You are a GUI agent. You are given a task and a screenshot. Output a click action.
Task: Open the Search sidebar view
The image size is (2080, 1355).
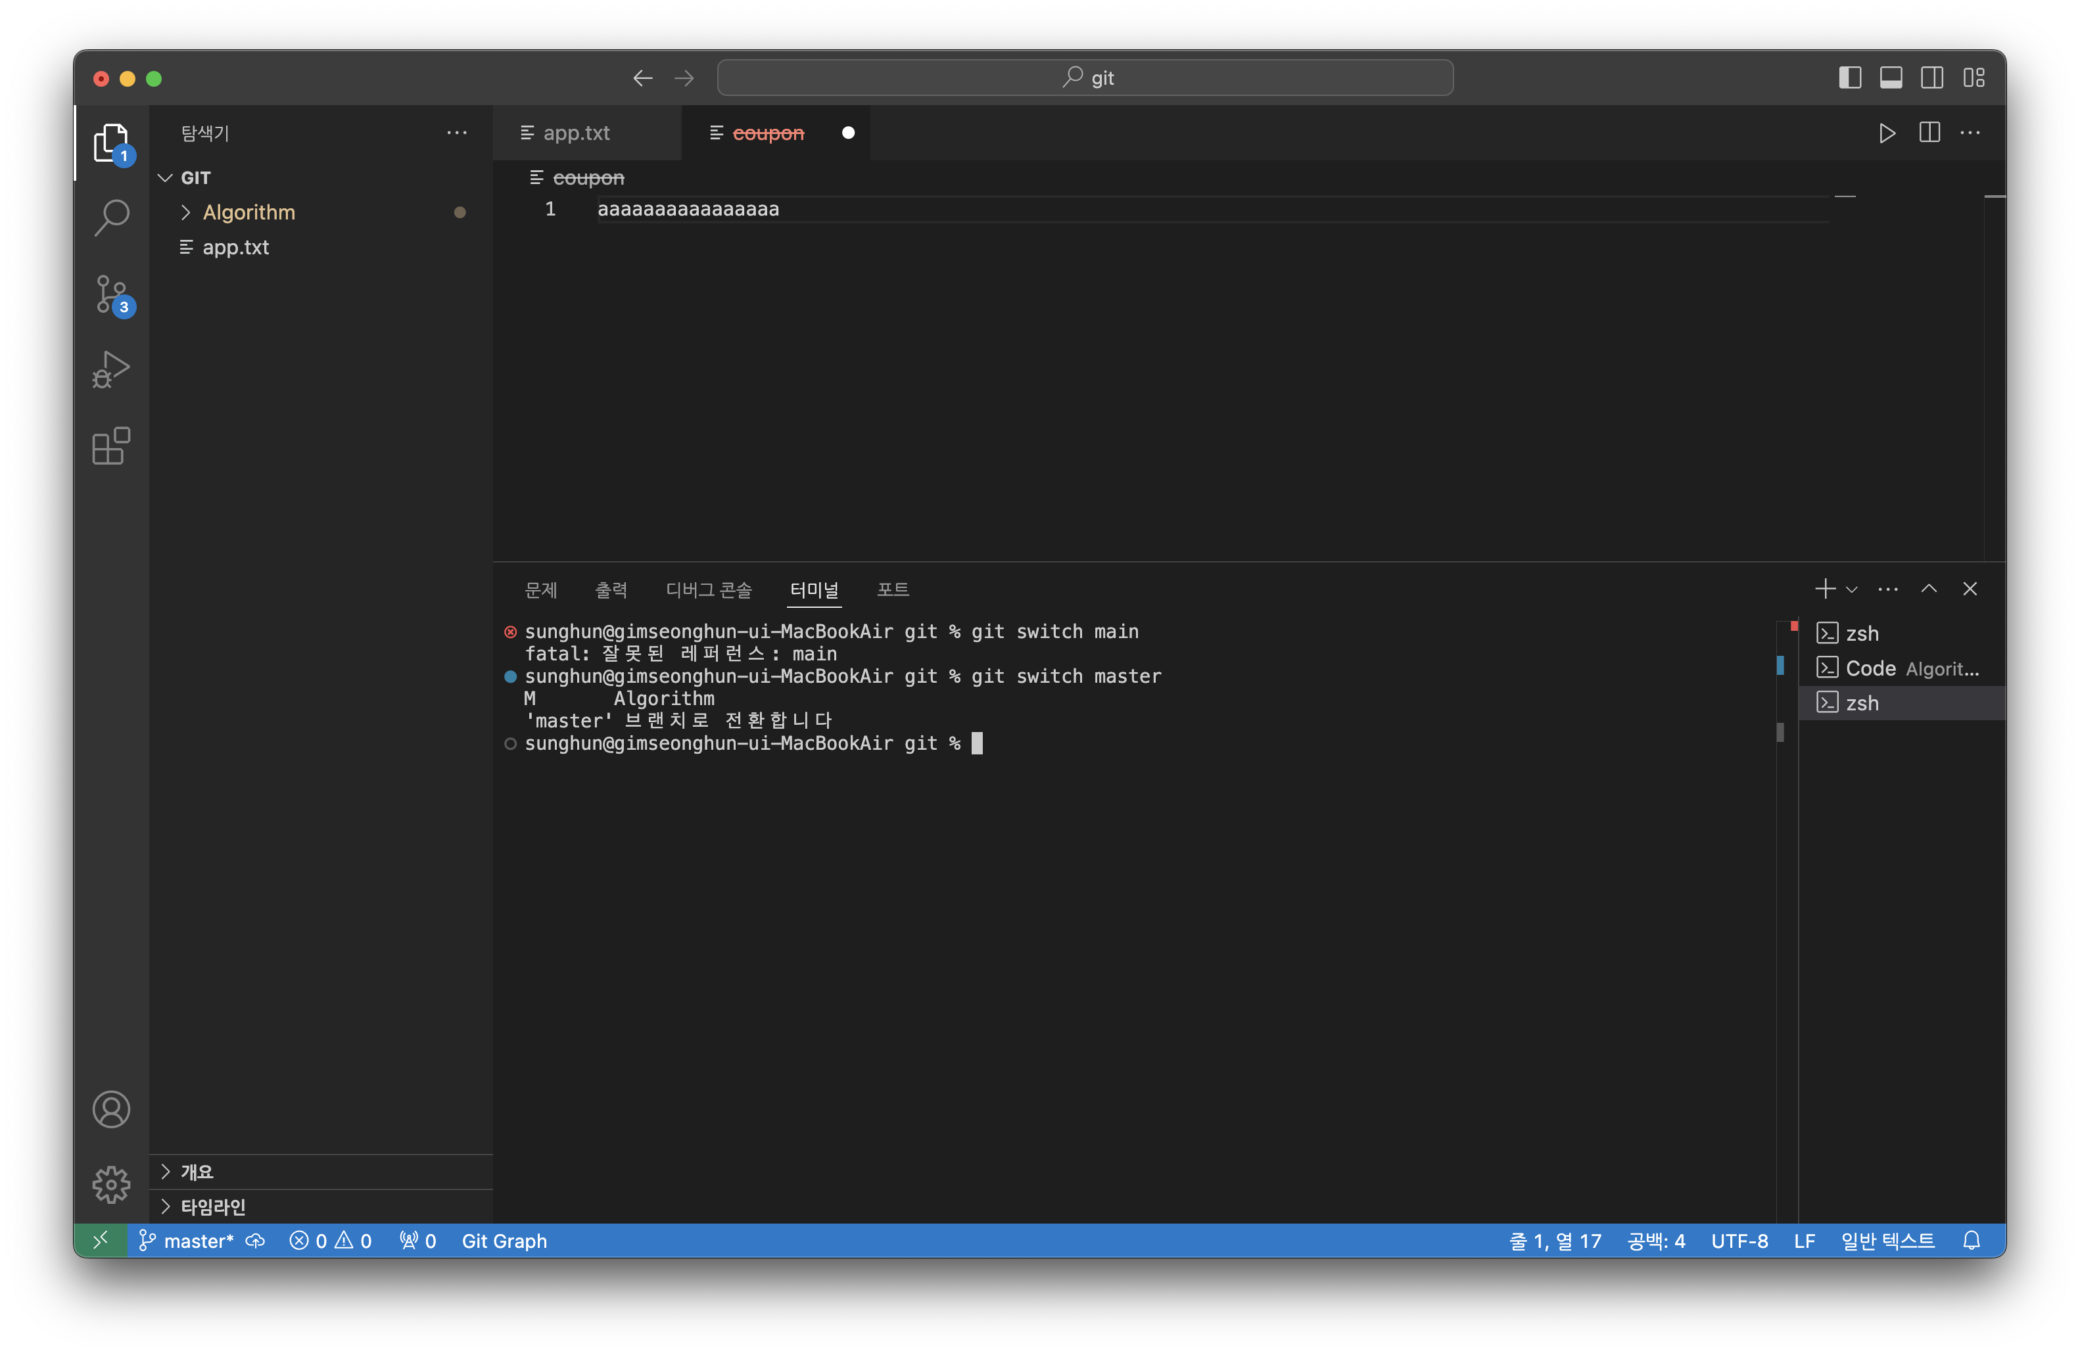click(112, 218)
